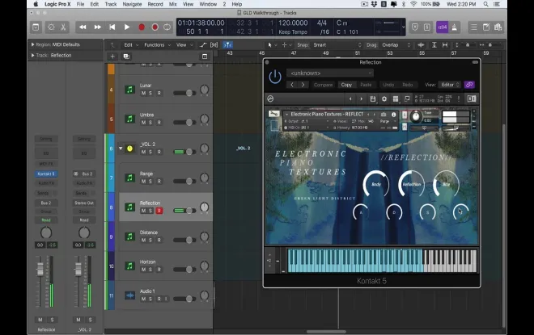Start recording with the Record button
The height and width of the screenshot is (335, 534).
click(142, 27)
